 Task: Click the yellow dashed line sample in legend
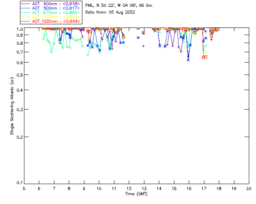tap(26, 17)
